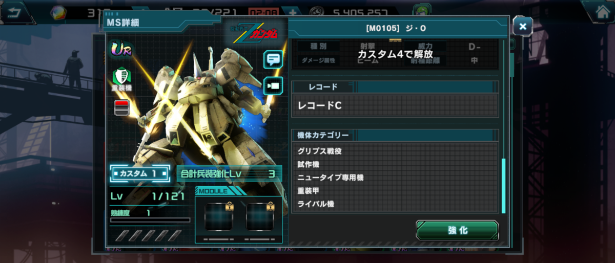Tap the rainbow gem currency icon
Viewport: 615px width, 263px height.
[58, 12]
